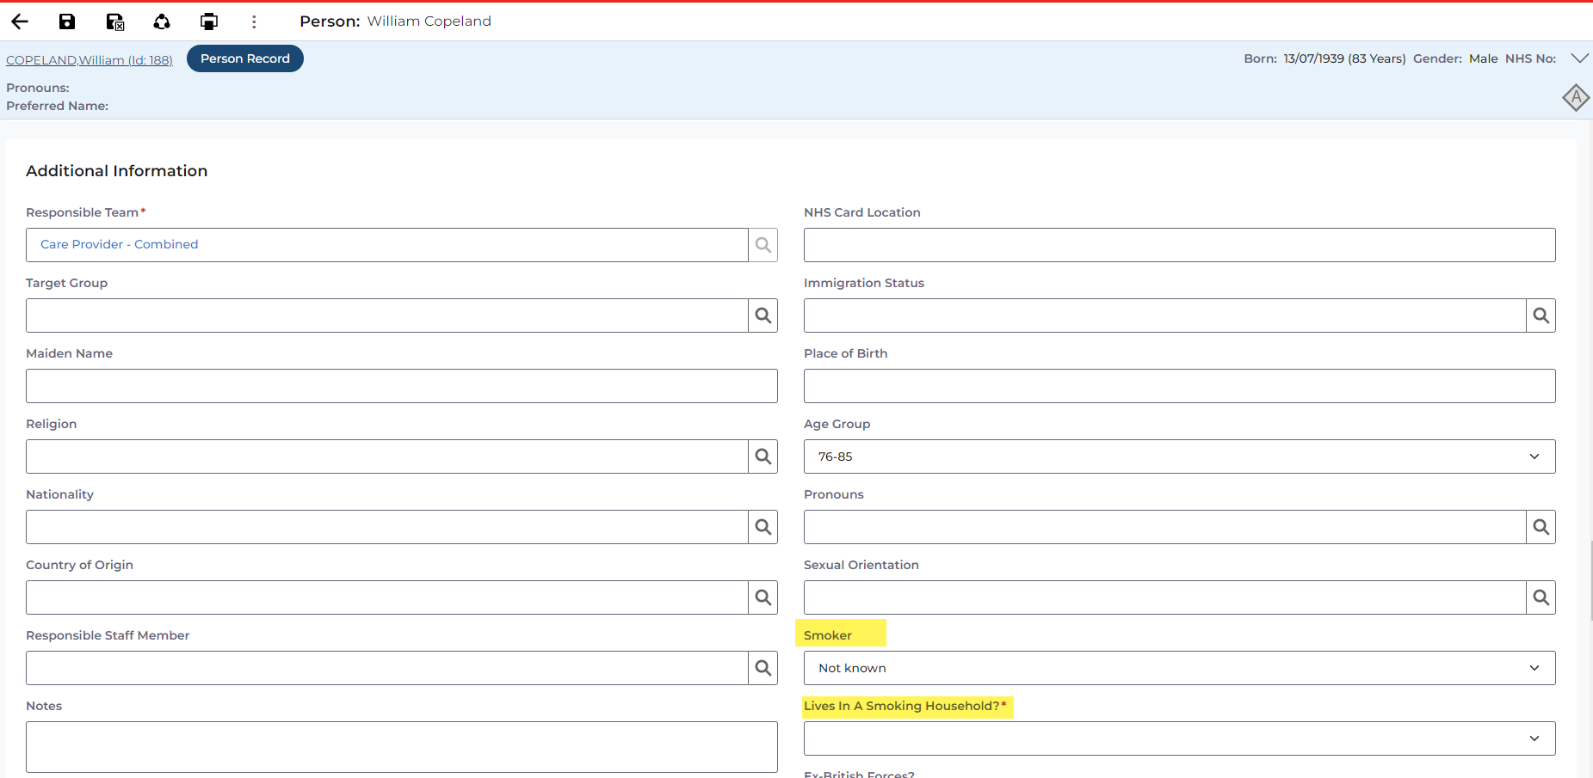Screen dimensions: 1593x778
Task: Open the COPELAND, William (Id: 188) link
Action: tap(90, 60)
